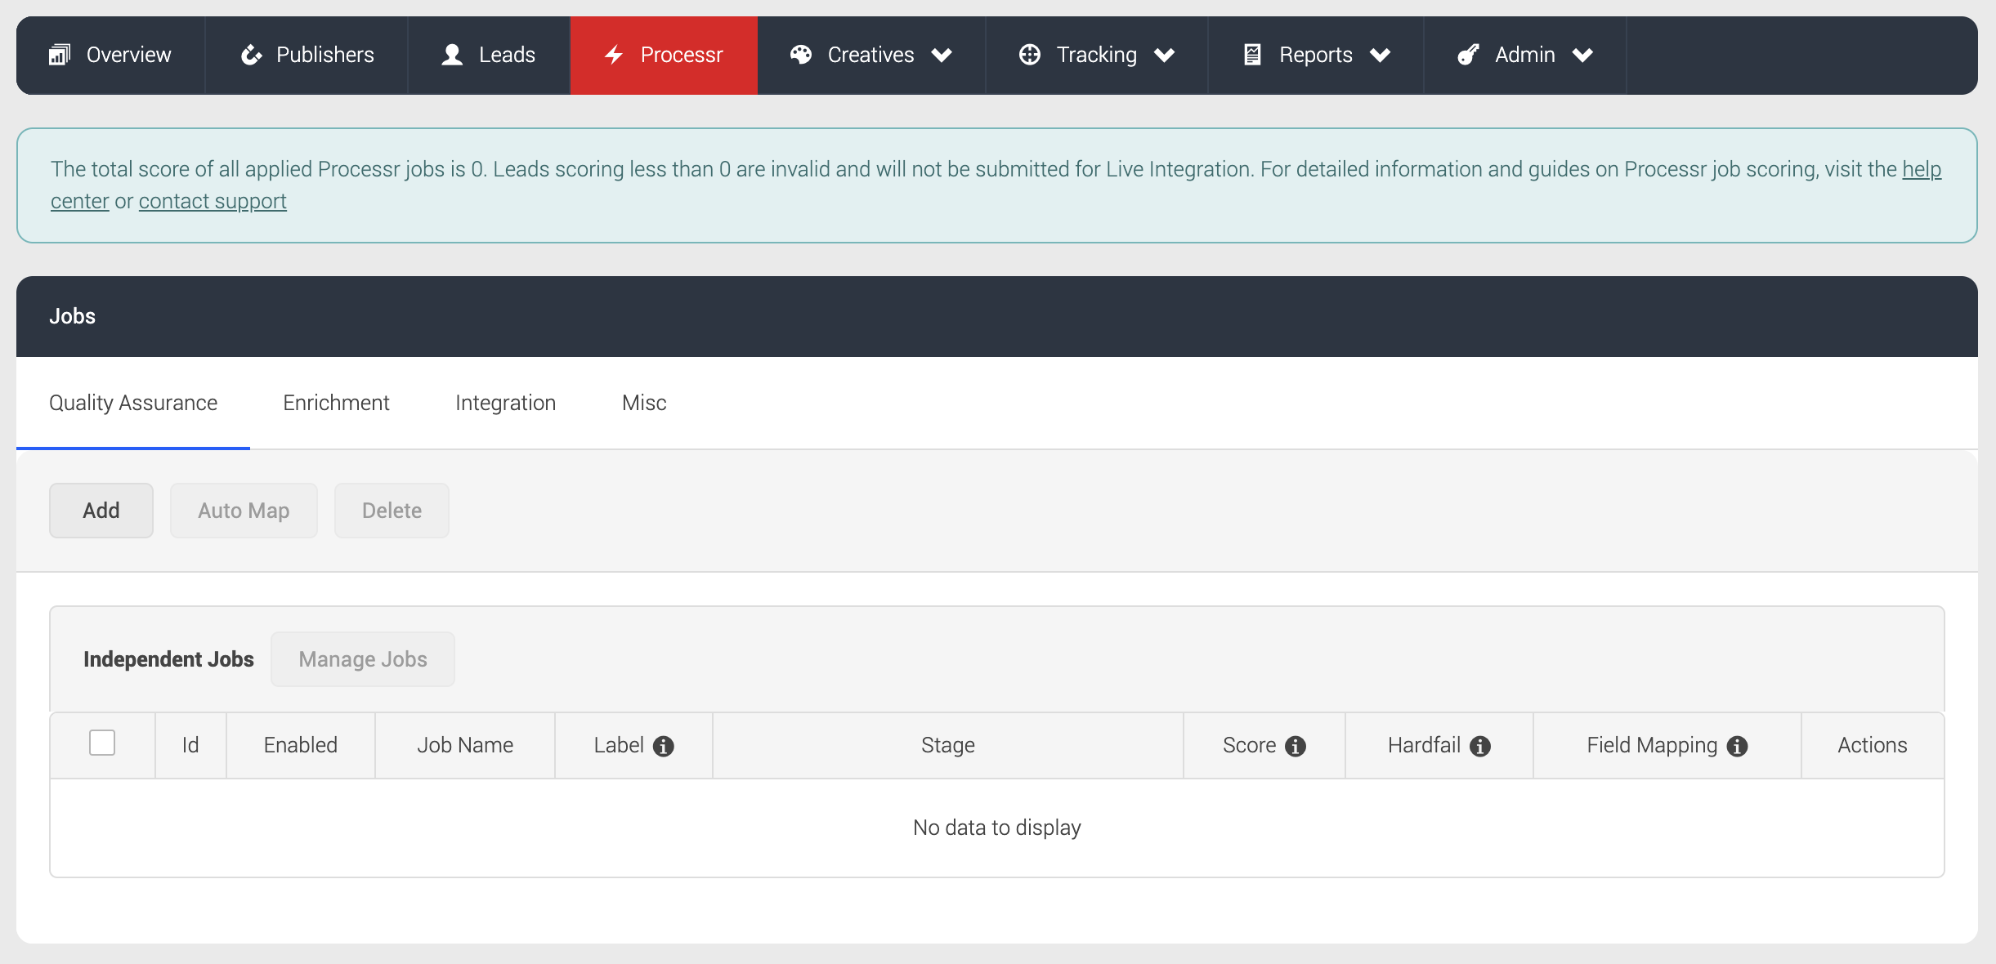Click the Enabled column header
This screenshot has width=1996, height=964.
coord(301,745)
